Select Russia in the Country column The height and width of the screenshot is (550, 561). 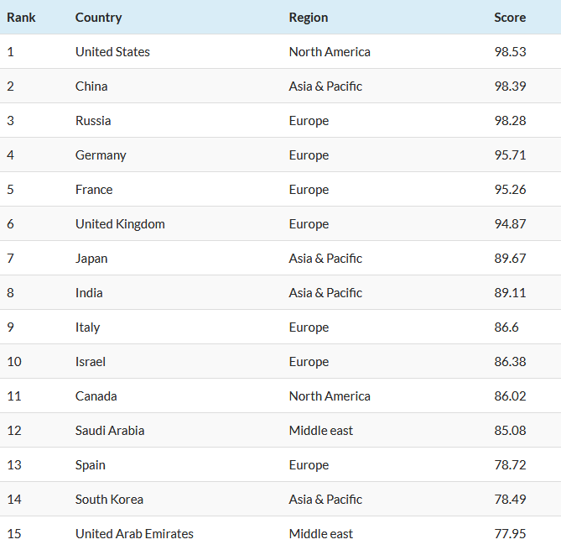pyautogui.click(x=93, y=121)
